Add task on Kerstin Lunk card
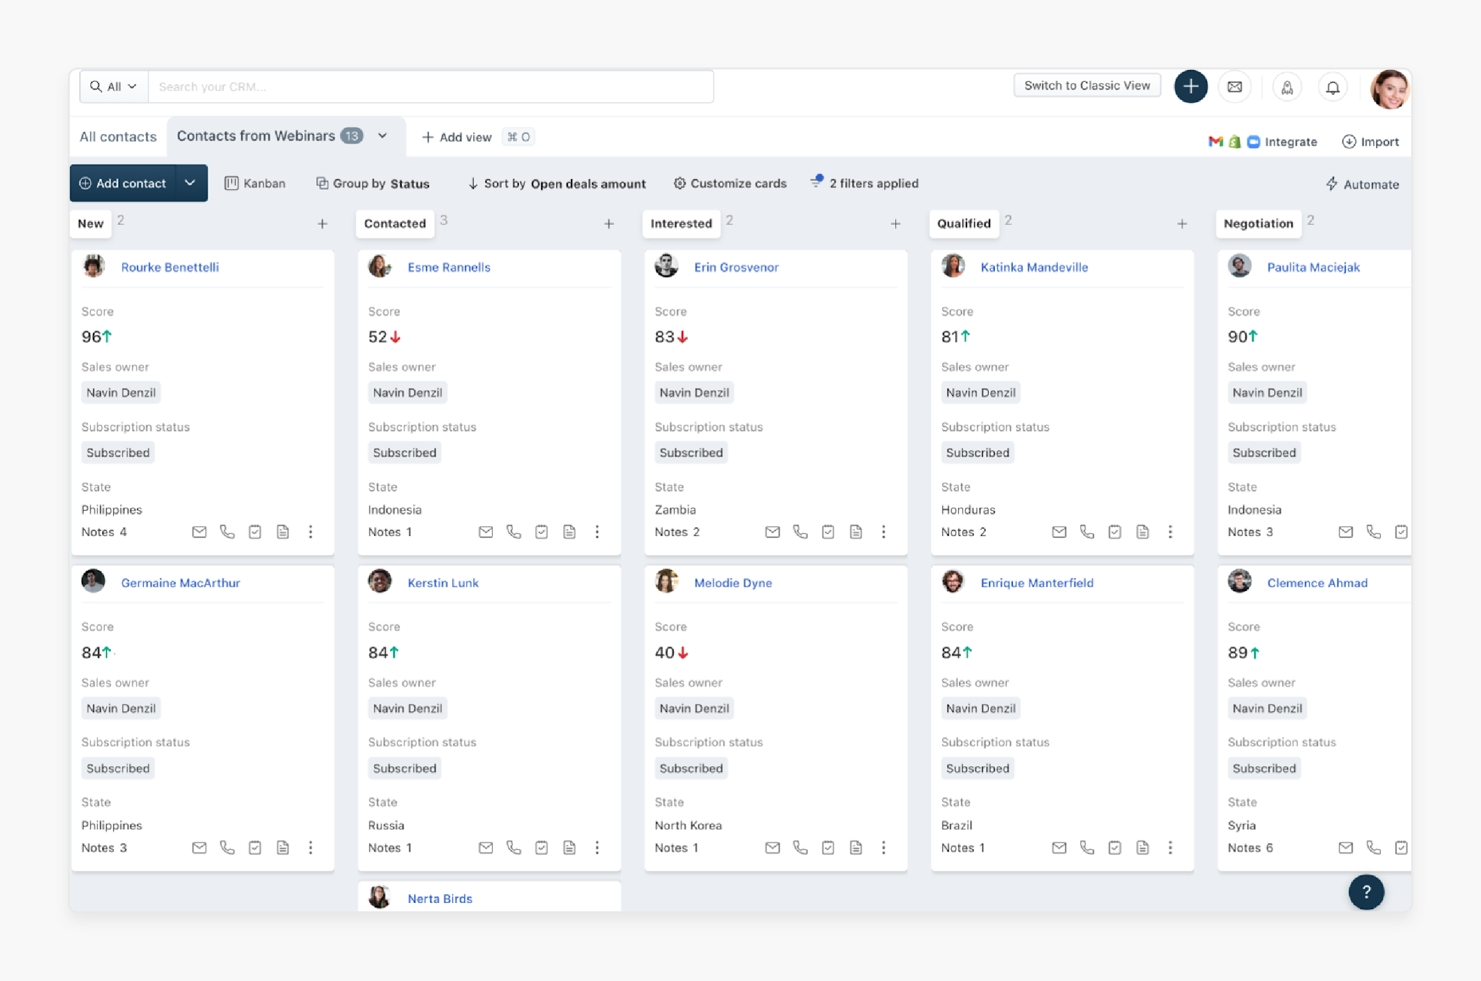The height and width of the screenshot is (981, 1481). pos(541,848)
